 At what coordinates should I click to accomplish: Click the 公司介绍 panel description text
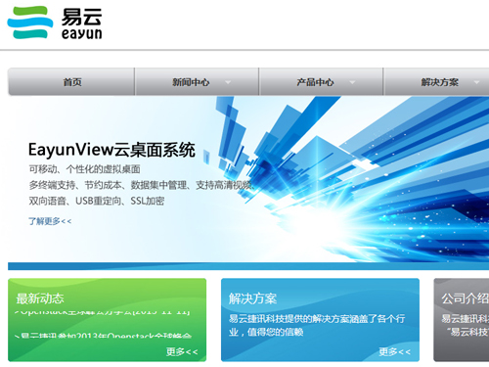coord(466,325)
